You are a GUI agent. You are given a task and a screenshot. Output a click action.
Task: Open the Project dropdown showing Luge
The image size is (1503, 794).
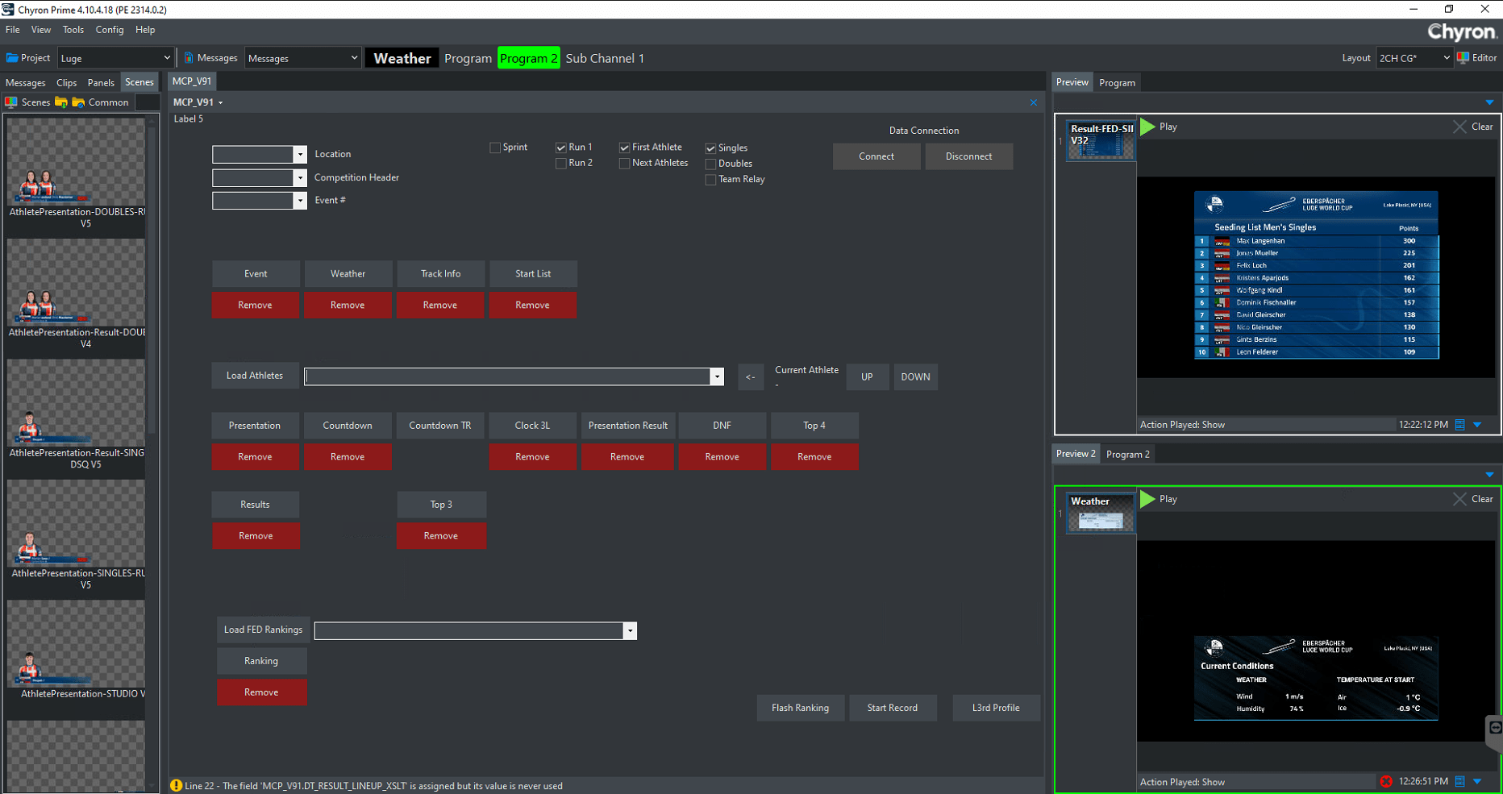coord(115,58)
